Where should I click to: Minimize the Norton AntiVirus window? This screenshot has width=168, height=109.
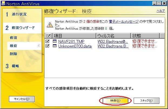pos(154,4)
